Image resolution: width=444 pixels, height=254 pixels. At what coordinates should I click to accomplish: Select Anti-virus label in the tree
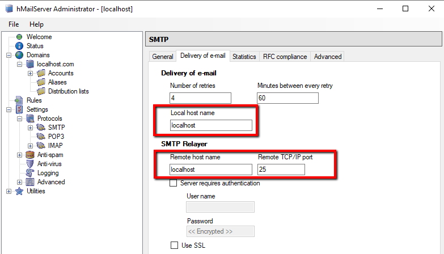pos(49,164)
